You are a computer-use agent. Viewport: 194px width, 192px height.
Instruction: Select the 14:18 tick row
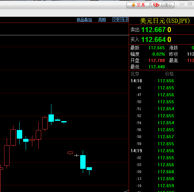point(136,81)
